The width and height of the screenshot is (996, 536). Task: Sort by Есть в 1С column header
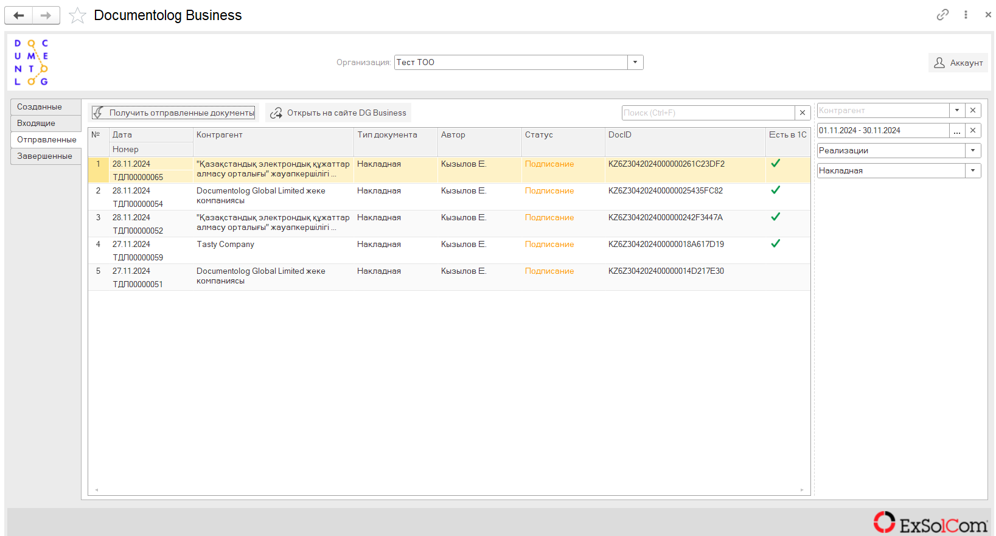click(788, 142)
